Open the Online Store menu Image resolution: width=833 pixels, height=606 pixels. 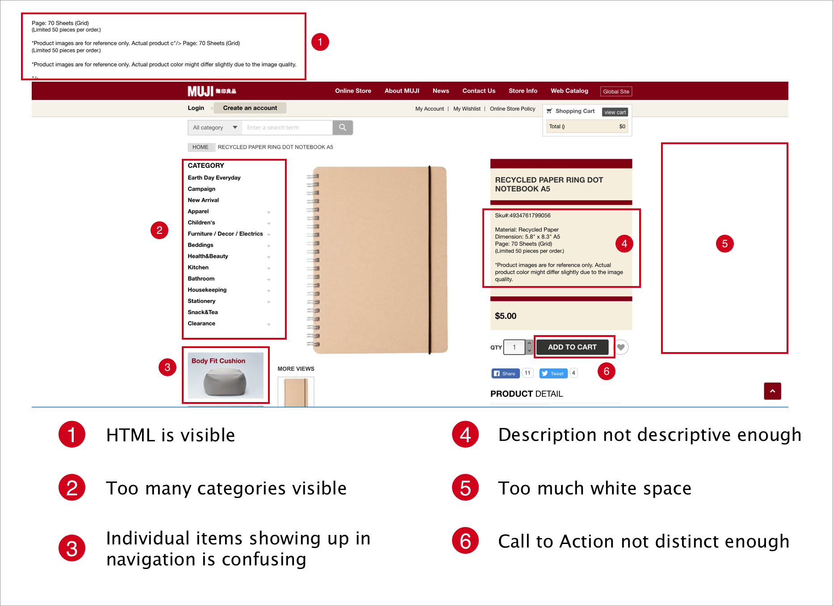353,91
